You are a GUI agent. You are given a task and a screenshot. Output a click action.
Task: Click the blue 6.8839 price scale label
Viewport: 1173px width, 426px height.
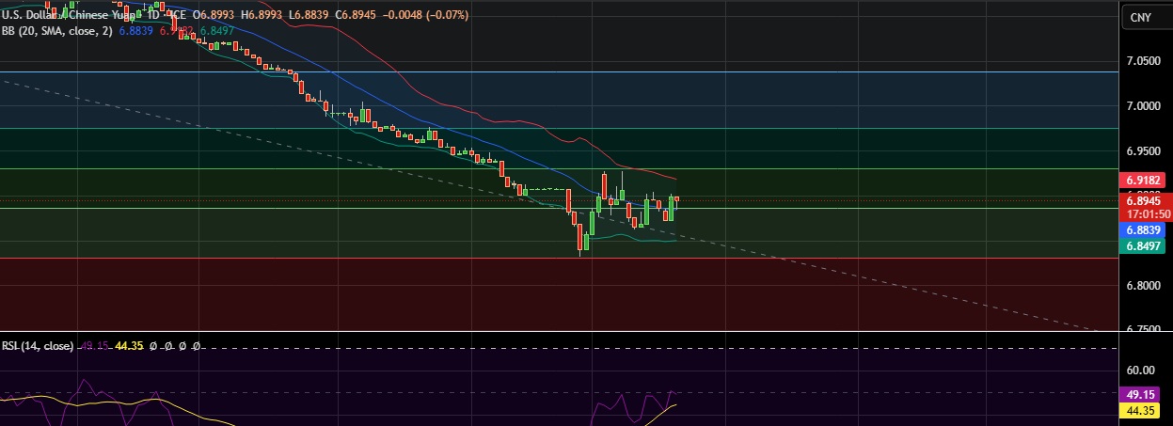[x=1144, y=230]
